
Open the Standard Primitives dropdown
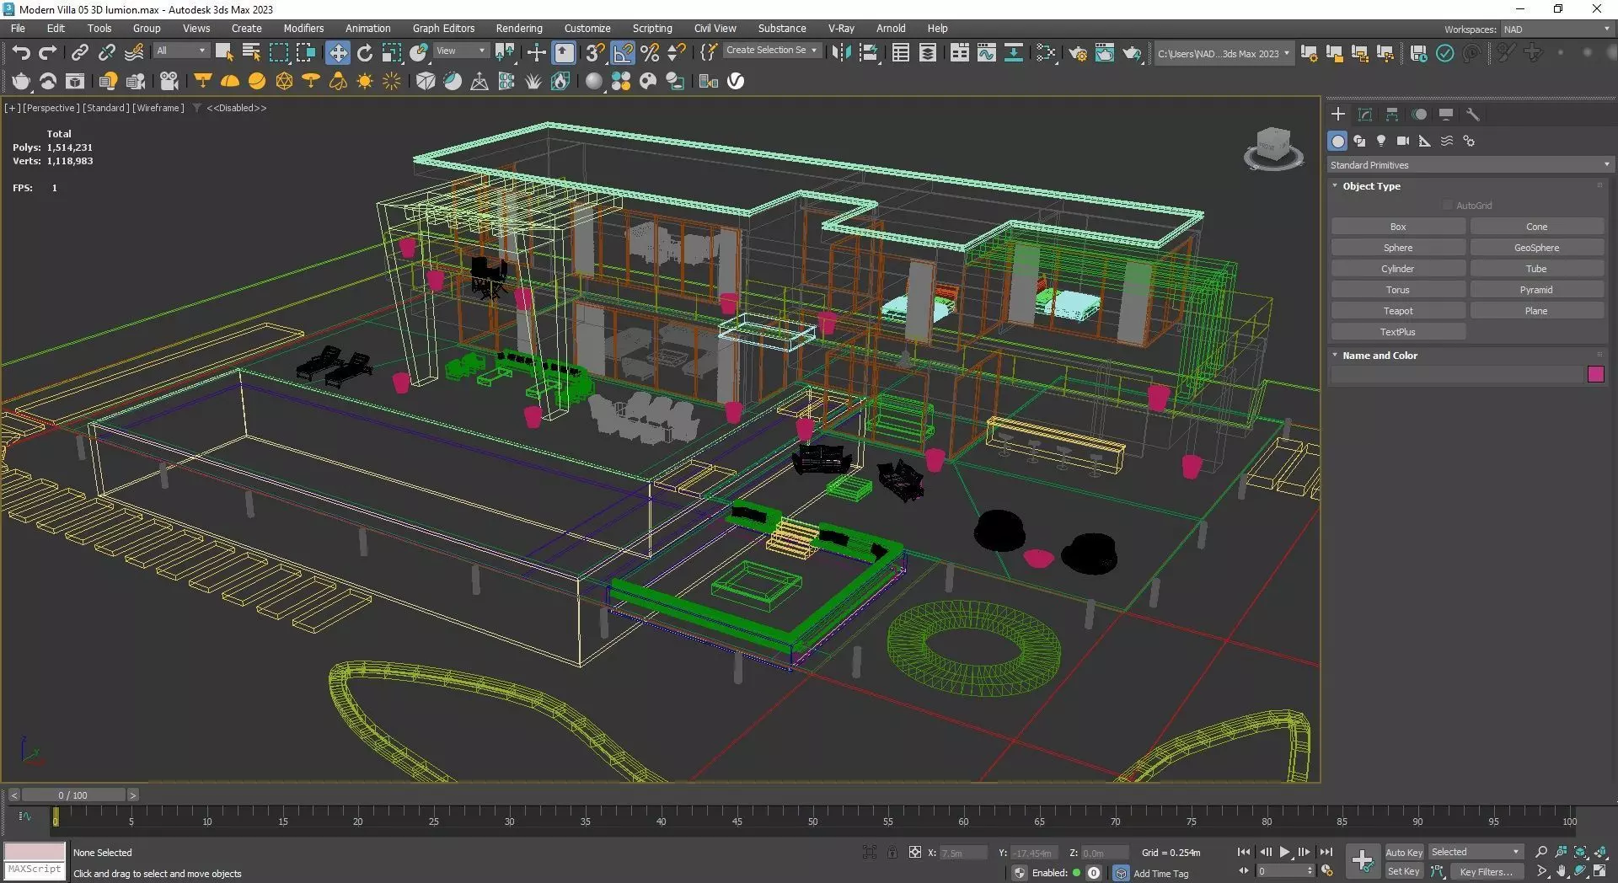tap(1470, 165)
